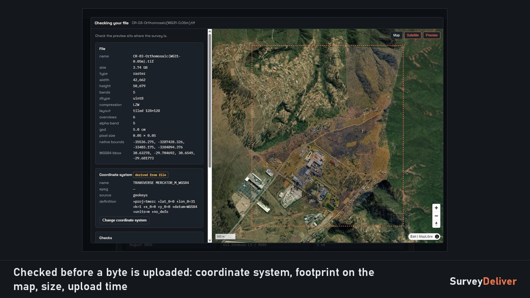Click the Esri attribution link
Viewport: 530px width, 298px height.
[413, 237]
